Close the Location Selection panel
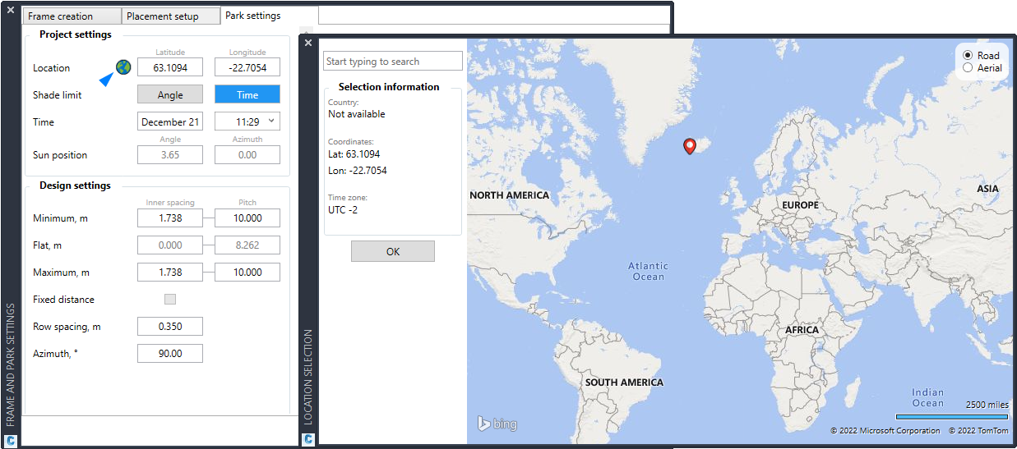This screenshot has height=449, width=1017. click(x=308, y=43)
